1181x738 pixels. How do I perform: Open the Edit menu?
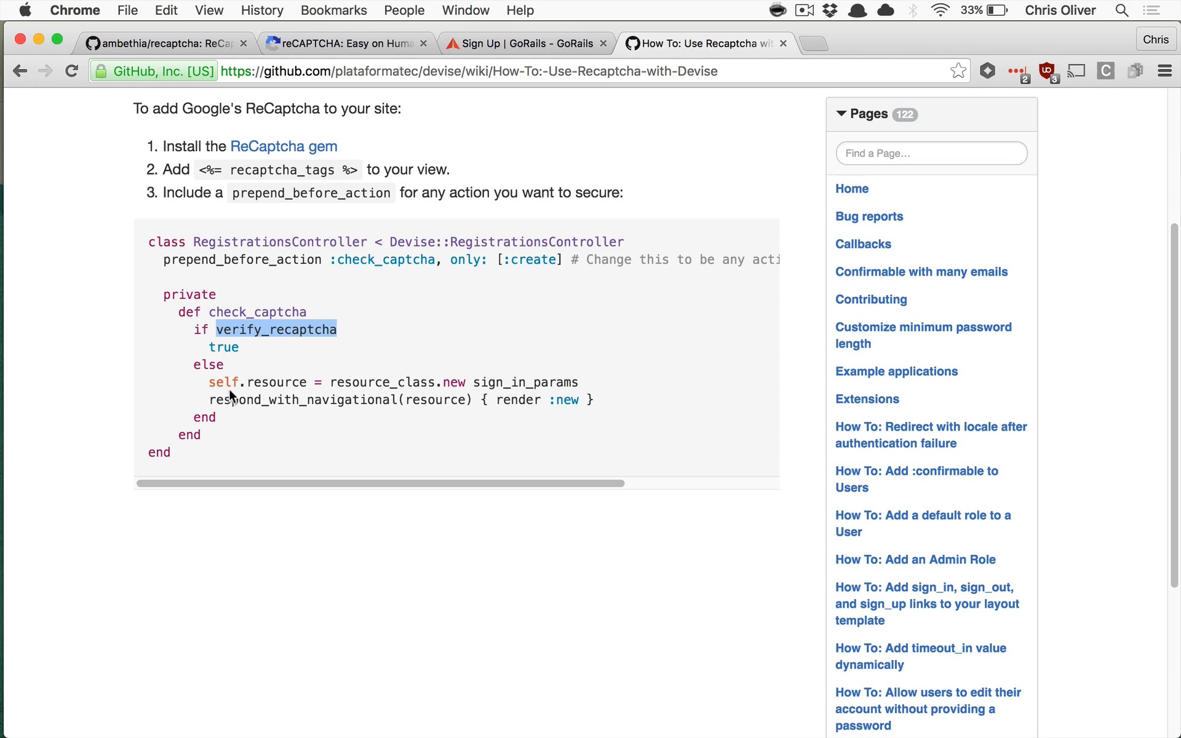point(166,10)
